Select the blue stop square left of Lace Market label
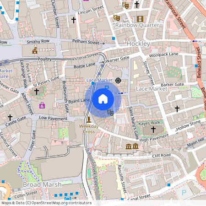The width and height of the screenshot is (206, 206). [x=93, y=83]
